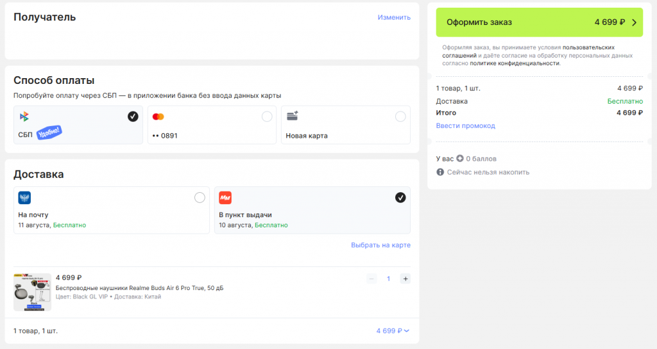Click the Mastercard logo icon
657x349 pixels.
158,117
